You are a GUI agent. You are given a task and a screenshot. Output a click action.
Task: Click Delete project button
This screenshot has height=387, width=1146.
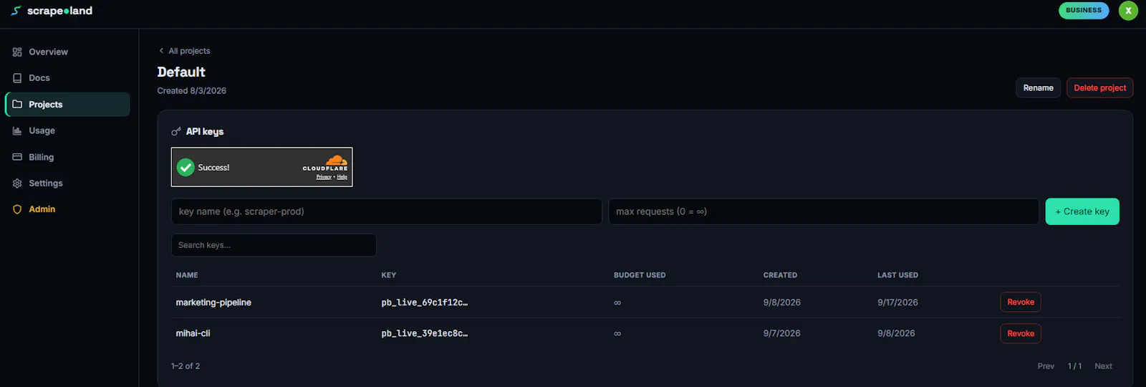pos(1099,88)
